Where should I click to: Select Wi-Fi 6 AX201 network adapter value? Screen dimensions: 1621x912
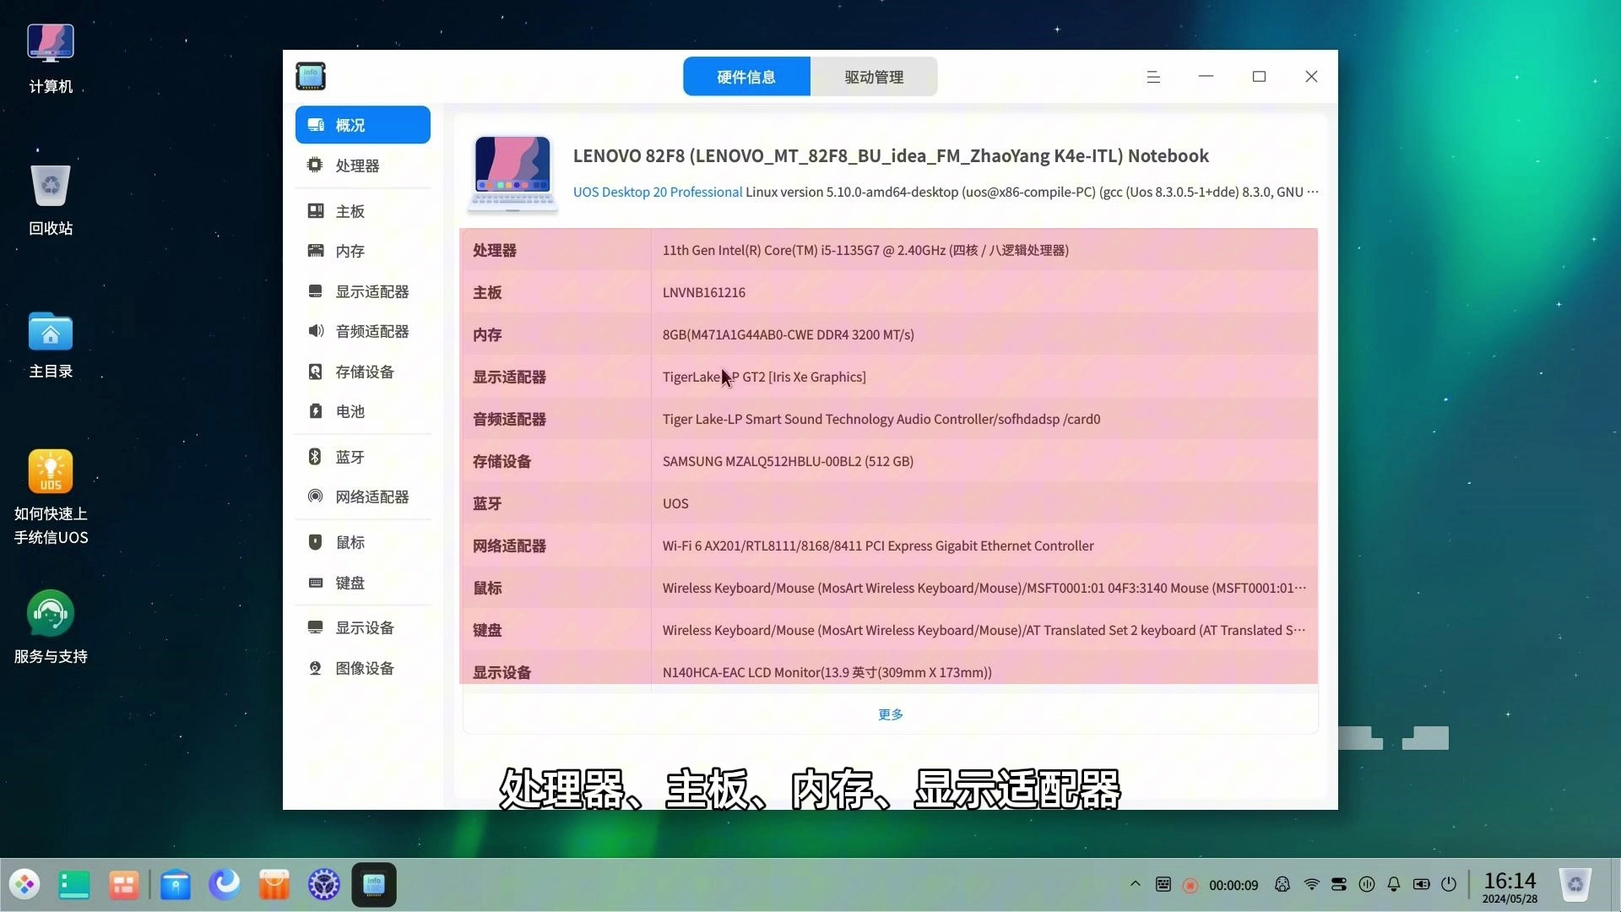(878, 546)
